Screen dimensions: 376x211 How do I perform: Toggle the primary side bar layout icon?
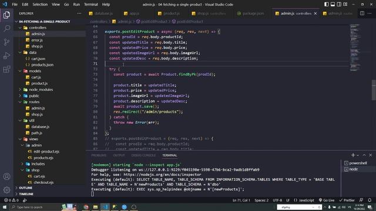coord(327,4)
